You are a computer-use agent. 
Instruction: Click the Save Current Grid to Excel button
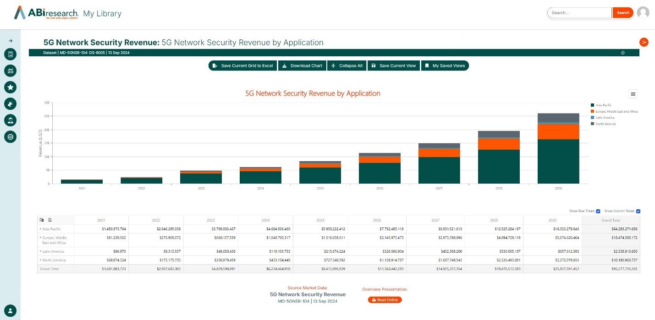(x=242, y=66)
